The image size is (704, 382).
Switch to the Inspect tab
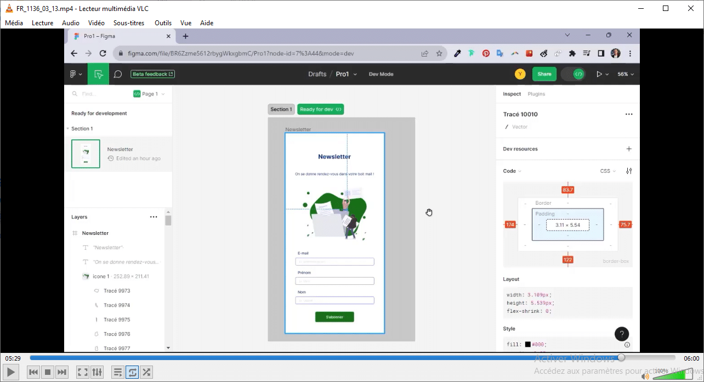click(512, 94)
